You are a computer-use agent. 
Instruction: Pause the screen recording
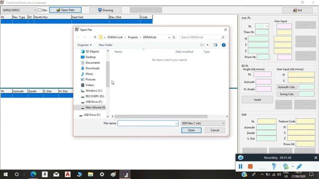[x=240, y=167]
